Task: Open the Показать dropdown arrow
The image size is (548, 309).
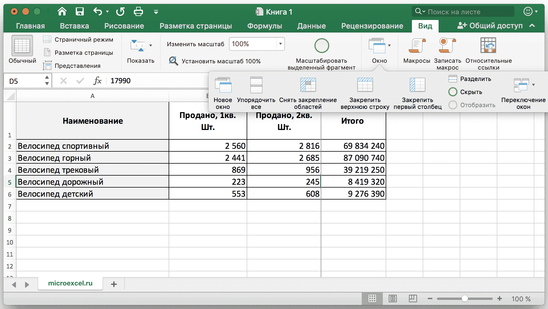Action: coord(151,46)
